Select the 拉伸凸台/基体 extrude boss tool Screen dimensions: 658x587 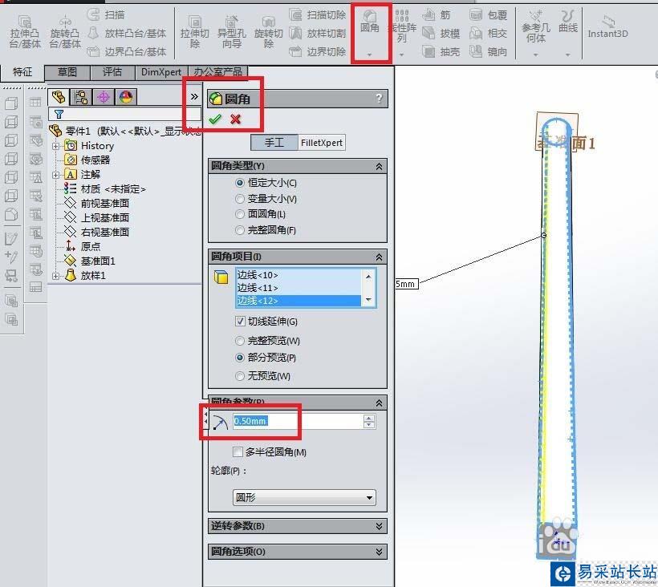[25, 32]
